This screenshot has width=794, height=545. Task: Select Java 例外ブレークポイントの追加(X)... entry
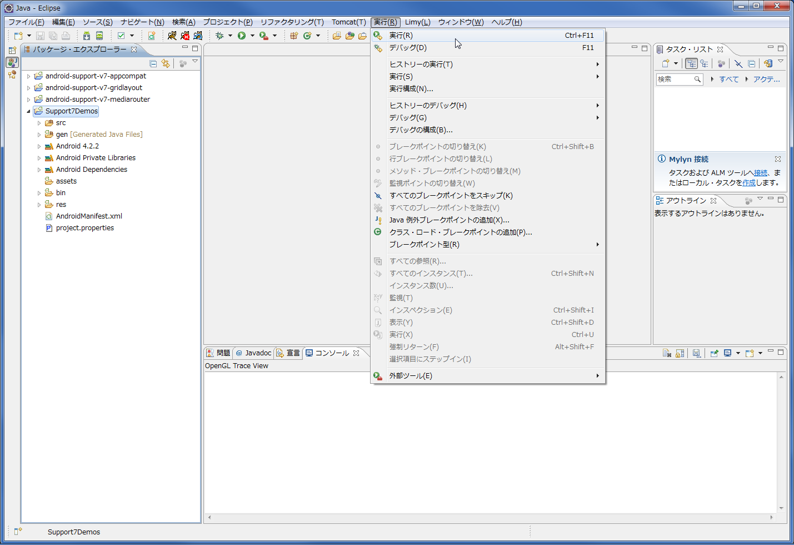[x=488, y=220]
